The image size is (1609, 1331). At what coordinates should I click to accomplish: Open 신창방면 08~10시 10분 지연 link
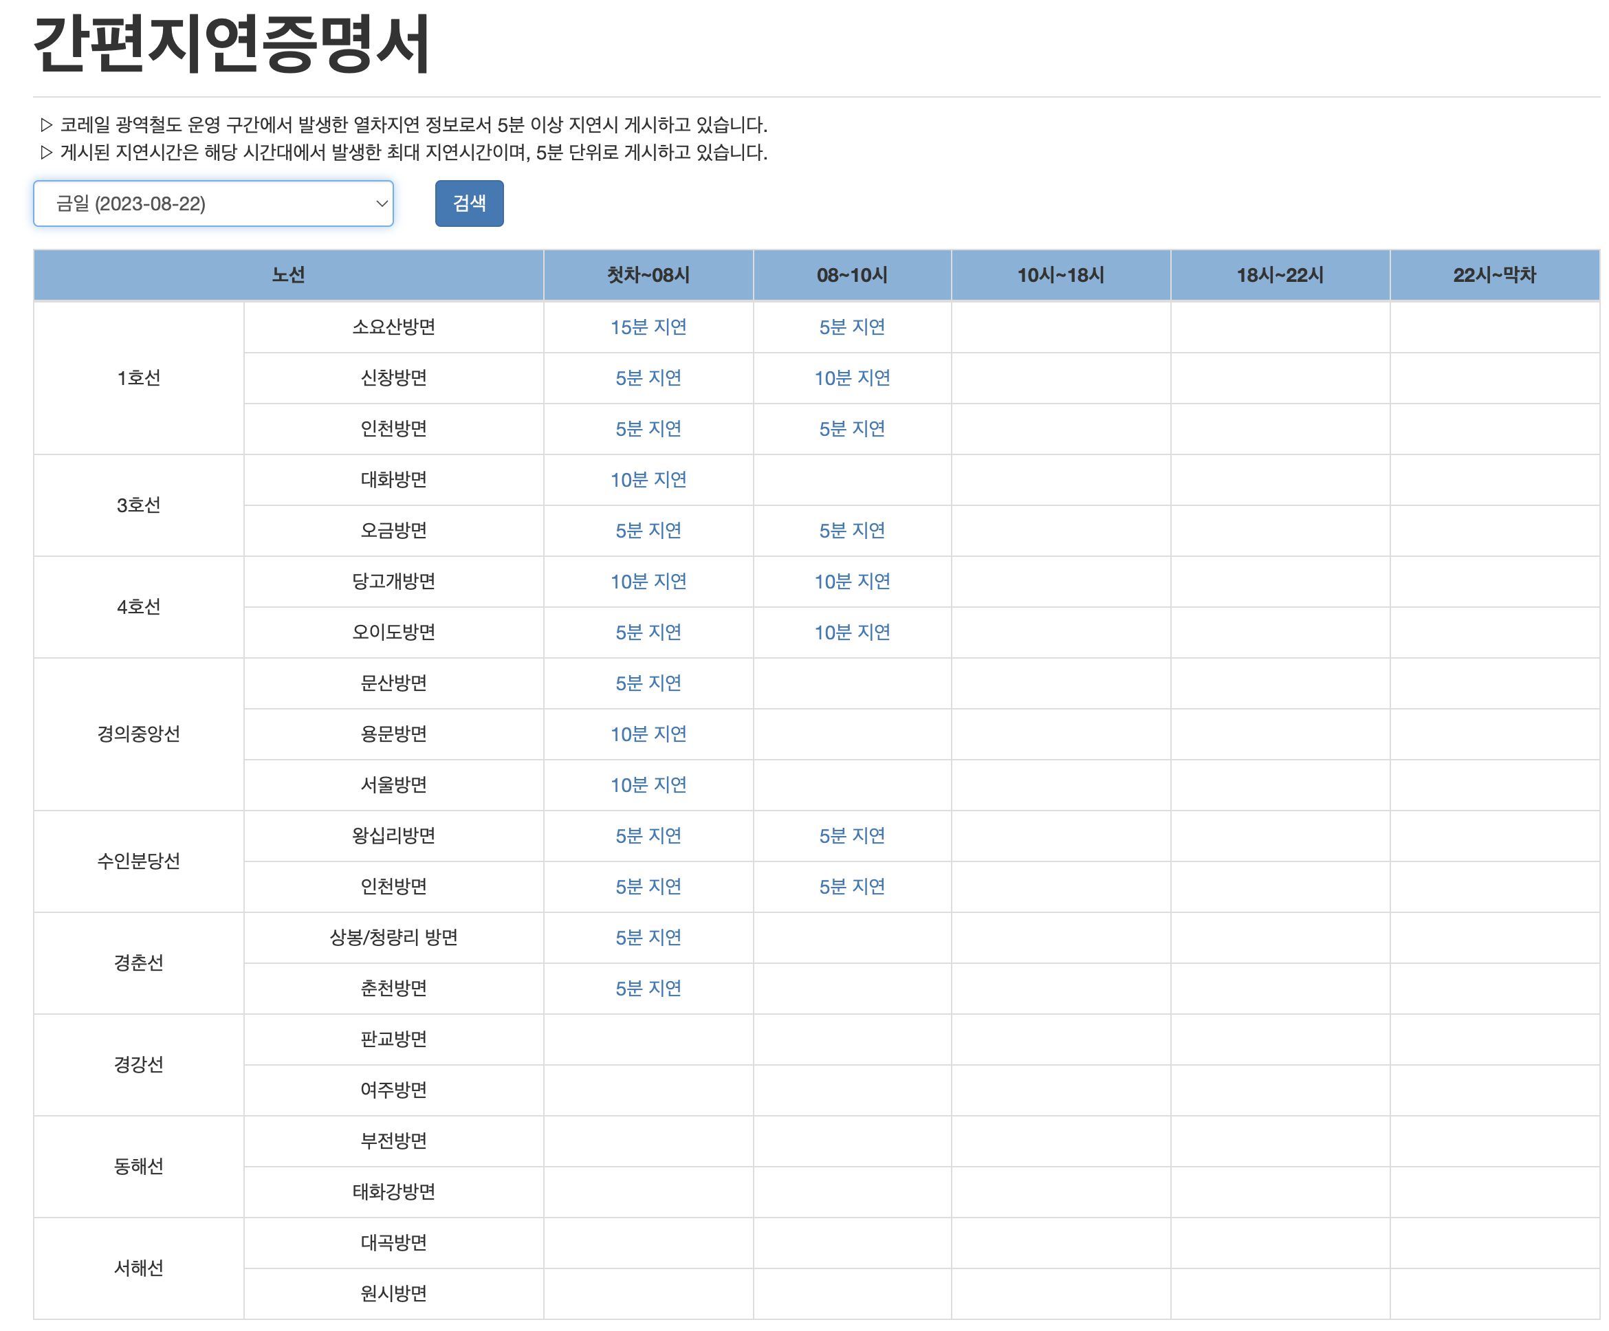(x=851, y=377)
